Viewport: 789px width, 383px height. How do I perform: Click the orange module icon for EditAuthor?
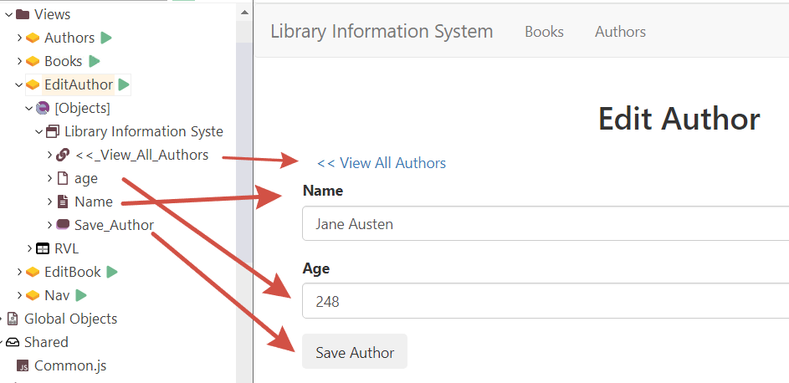coord(33,85)
